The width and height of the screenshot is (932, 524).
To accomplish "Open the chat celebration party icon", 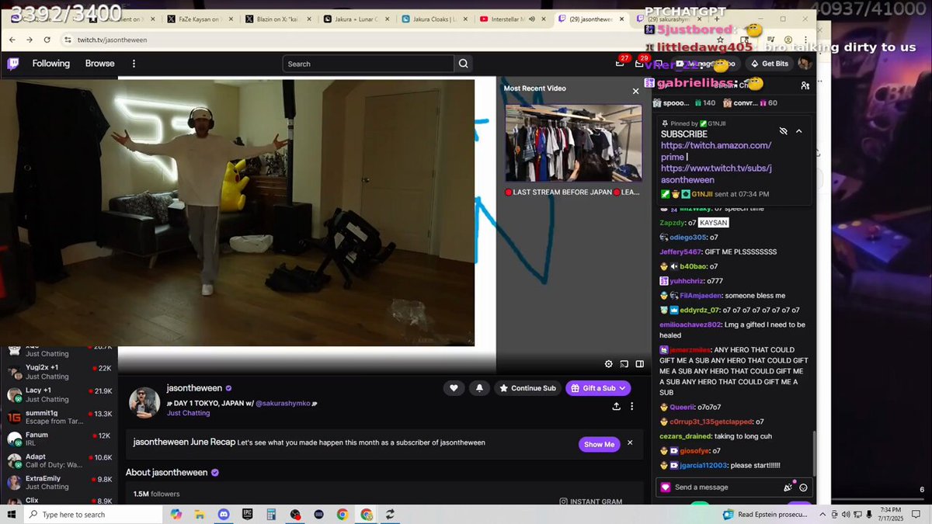I will pyautogui.click(x=788, y=488).
